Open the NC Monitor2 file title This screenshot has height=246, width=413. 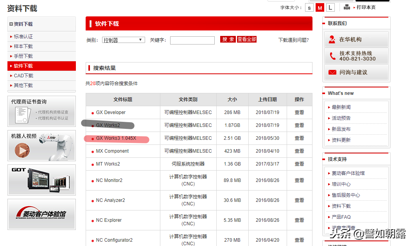click(109, 180)
